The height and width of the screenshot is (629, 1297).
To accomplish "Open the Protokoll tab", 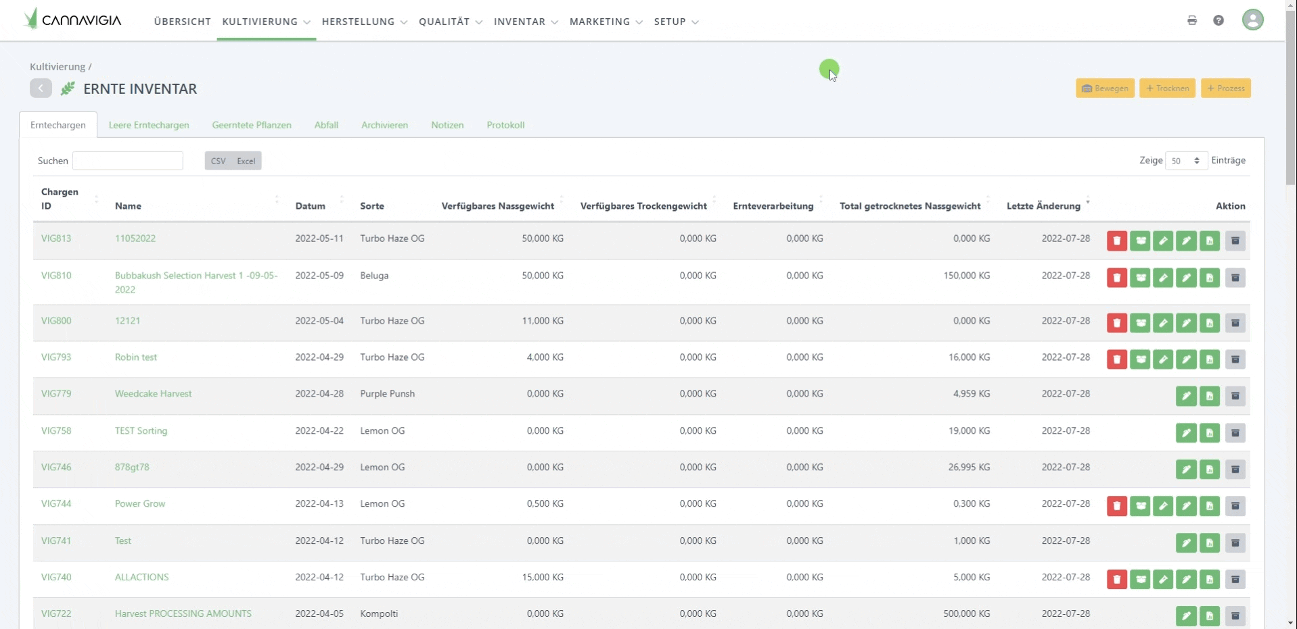I will [505, 125].
